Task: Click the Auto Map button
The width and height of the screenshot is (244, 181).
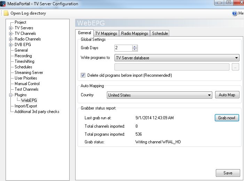Action: [x=227, y=95]
